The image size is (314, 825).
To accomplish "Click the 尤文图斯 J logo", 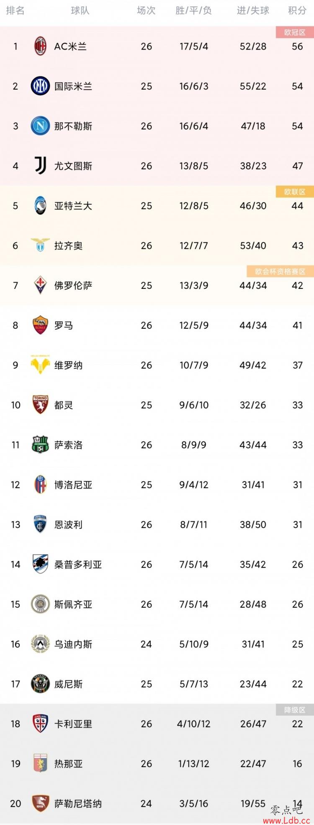I will click(40, 166).
